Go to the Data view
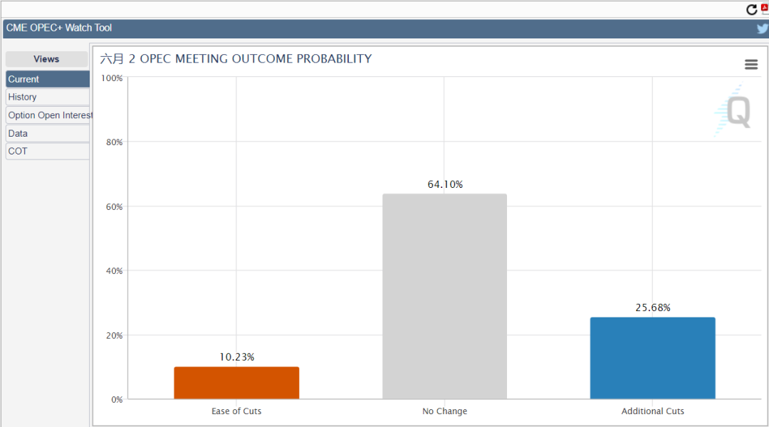The height and width of the screenshot is (427, 769). click(48, 133)
